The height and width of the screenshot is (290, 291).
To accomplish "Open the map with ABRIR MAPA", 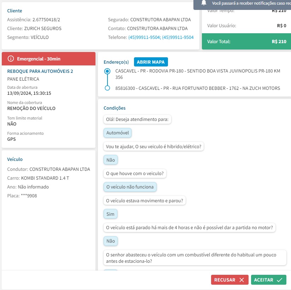I will [151, 62].
